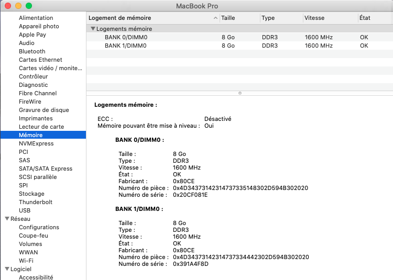
Task: Open Configurations under Réseau
Action: pos(39,227)
